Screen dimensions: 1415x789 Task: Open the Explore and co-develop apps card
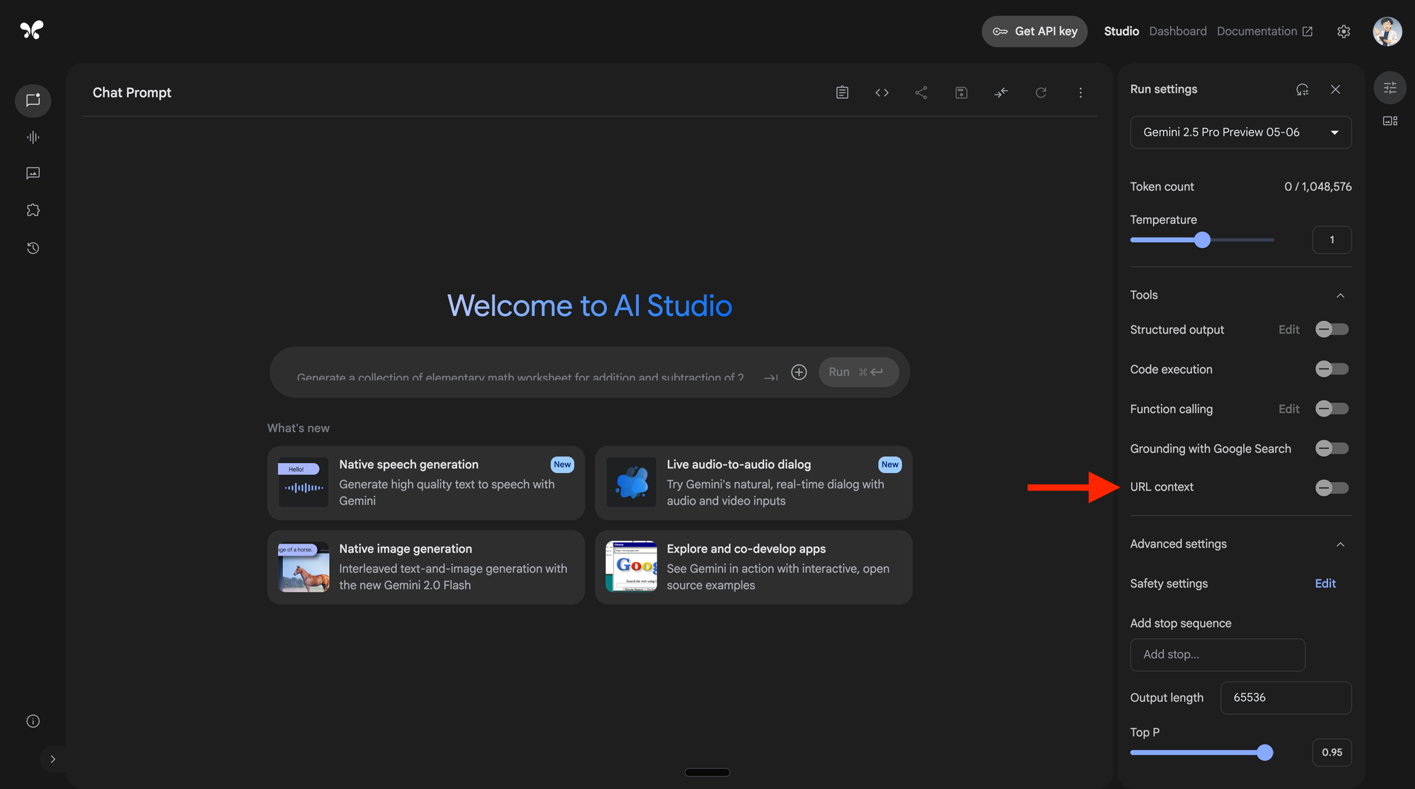coord(753,567)
